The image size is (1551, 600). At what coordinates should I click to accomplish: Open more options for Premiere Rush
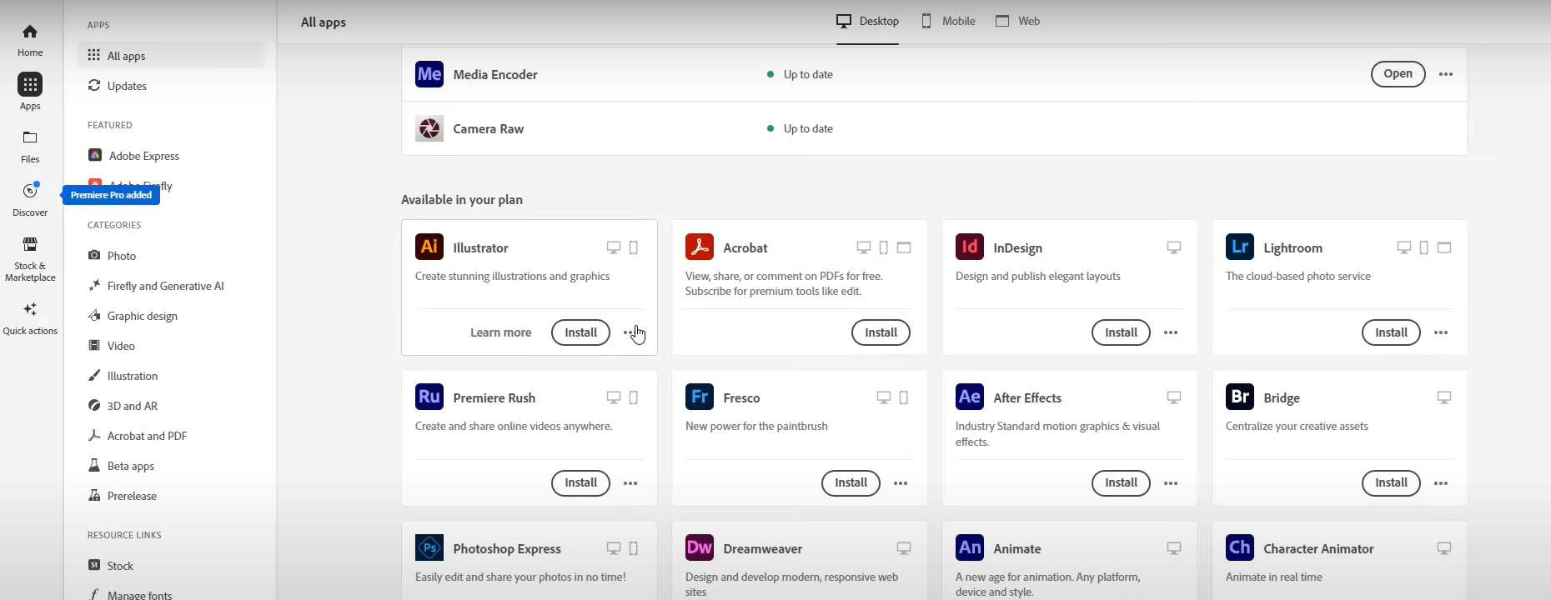coord(630,483)
